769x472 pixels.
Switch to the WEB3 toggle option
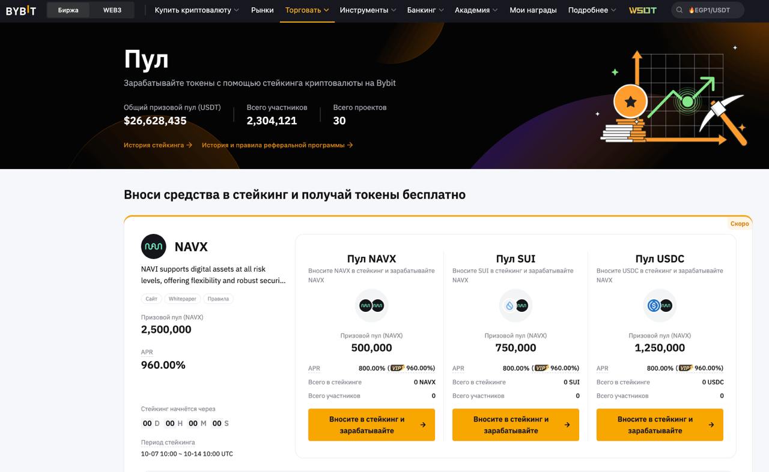pos(112,10)
